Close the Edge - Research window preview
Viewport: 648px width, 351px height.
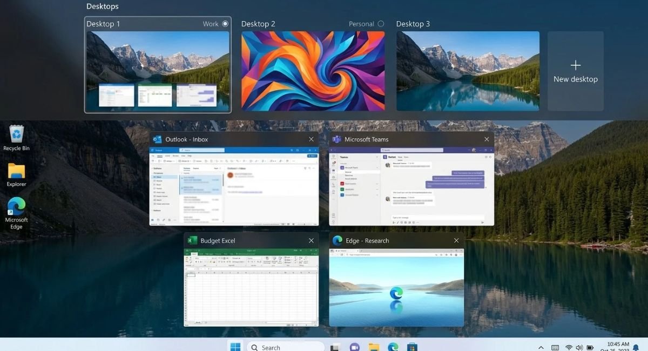point(456,240)
